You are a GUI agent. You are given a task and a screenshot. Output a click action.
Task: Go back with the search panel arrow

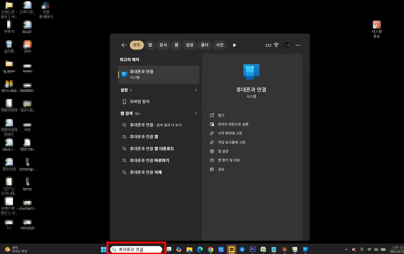(x=123, y=45)
